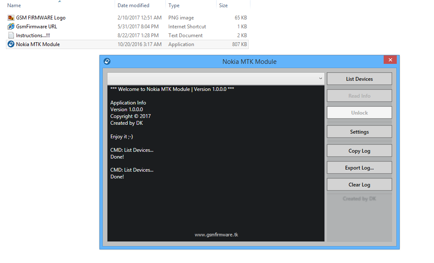Click the Application type cell
The image size is (434, 263).
[x=181, y=44]
